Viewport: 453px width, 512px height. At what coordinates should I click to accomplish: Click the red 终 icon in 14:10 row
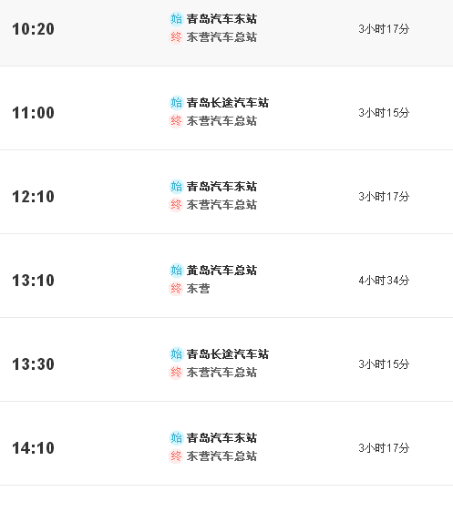176,456
